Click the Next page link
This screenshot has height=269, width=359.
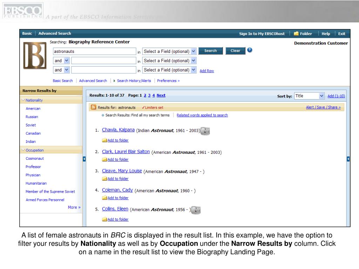tap(161, 95)
